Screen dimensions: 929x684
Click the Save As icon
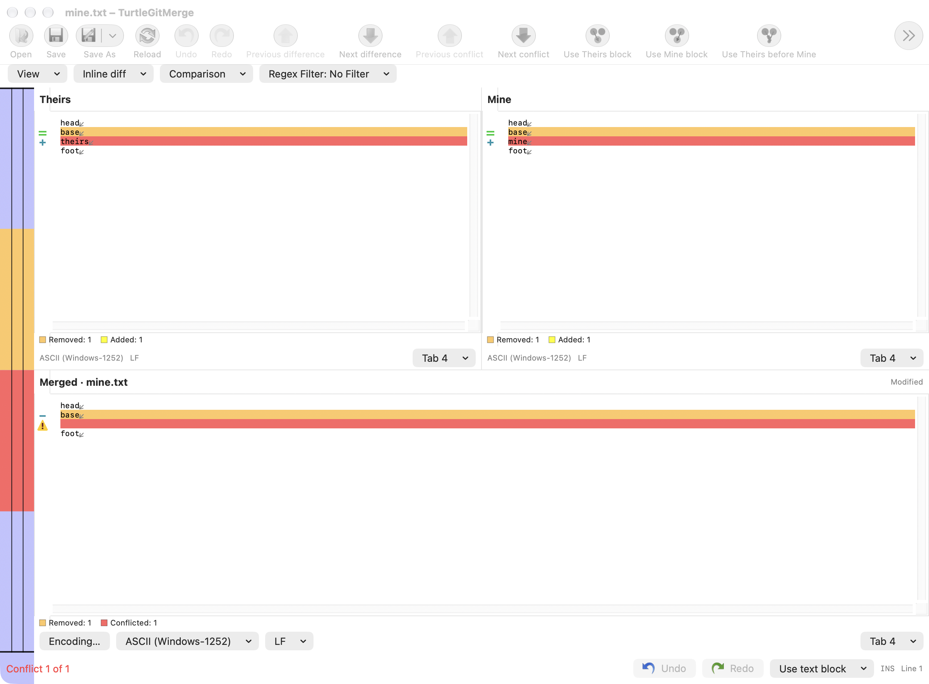[89, 36]
